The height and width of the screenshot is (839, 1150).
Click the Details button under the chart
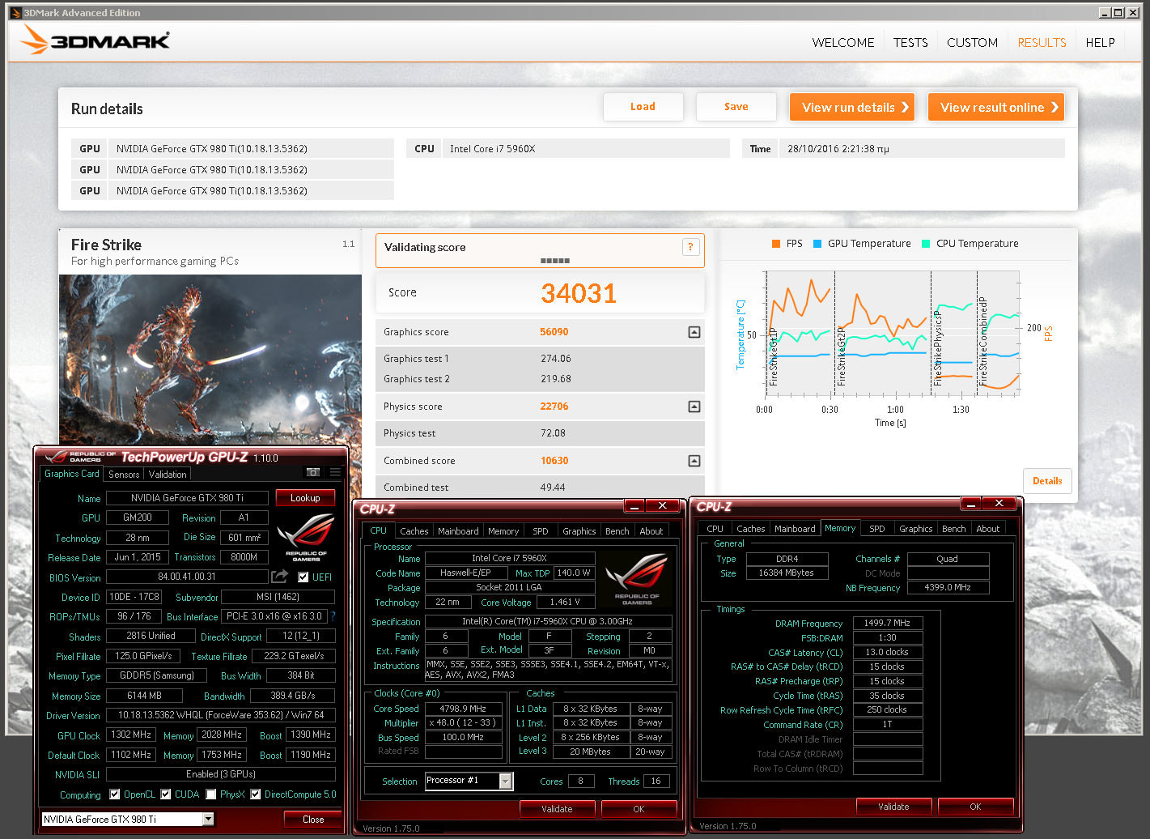point(1047,481)
